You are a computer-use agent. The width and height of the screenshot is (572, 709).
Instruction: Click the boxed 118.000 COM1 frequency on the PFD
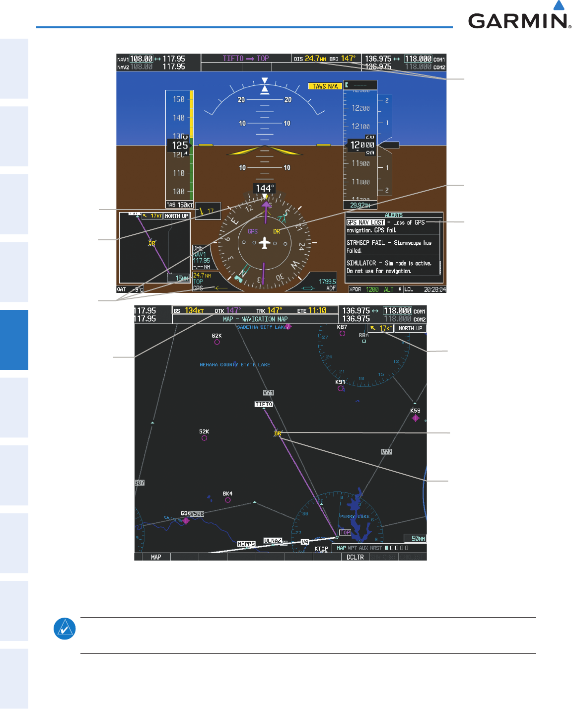(418, 59)
